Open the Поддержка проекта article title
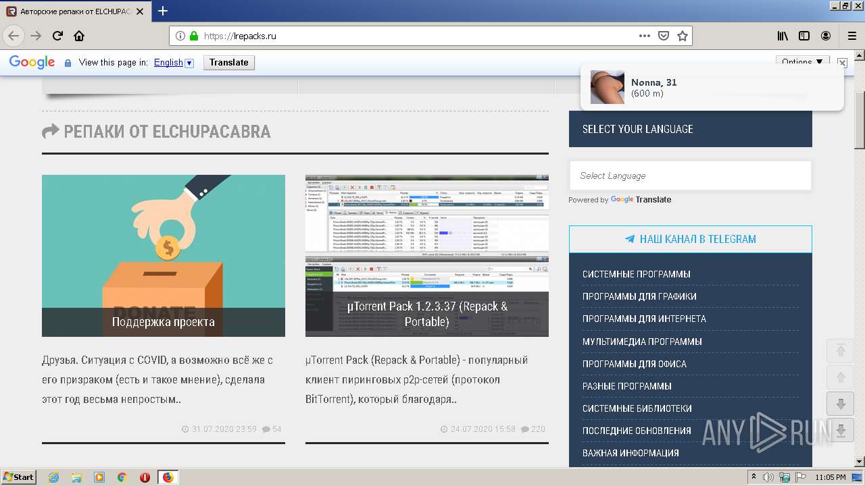865x486 pixels. (164, 322)
